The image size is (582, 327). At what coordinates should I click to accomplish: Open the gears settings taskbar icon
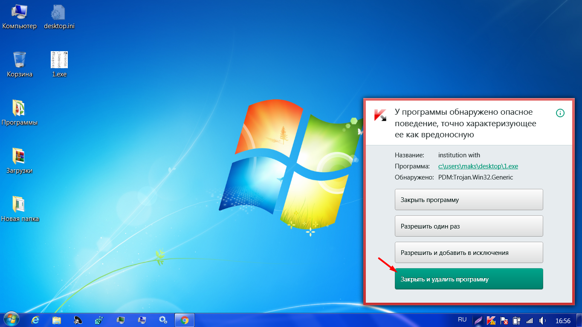click(162, 320)
